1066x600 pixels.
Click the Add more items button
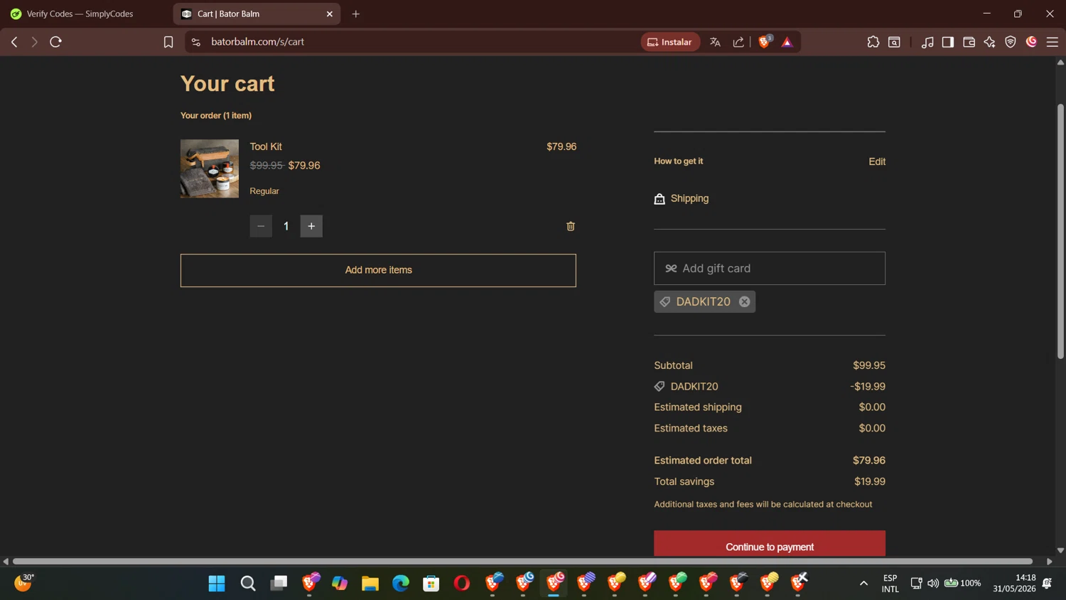(378, 270)
